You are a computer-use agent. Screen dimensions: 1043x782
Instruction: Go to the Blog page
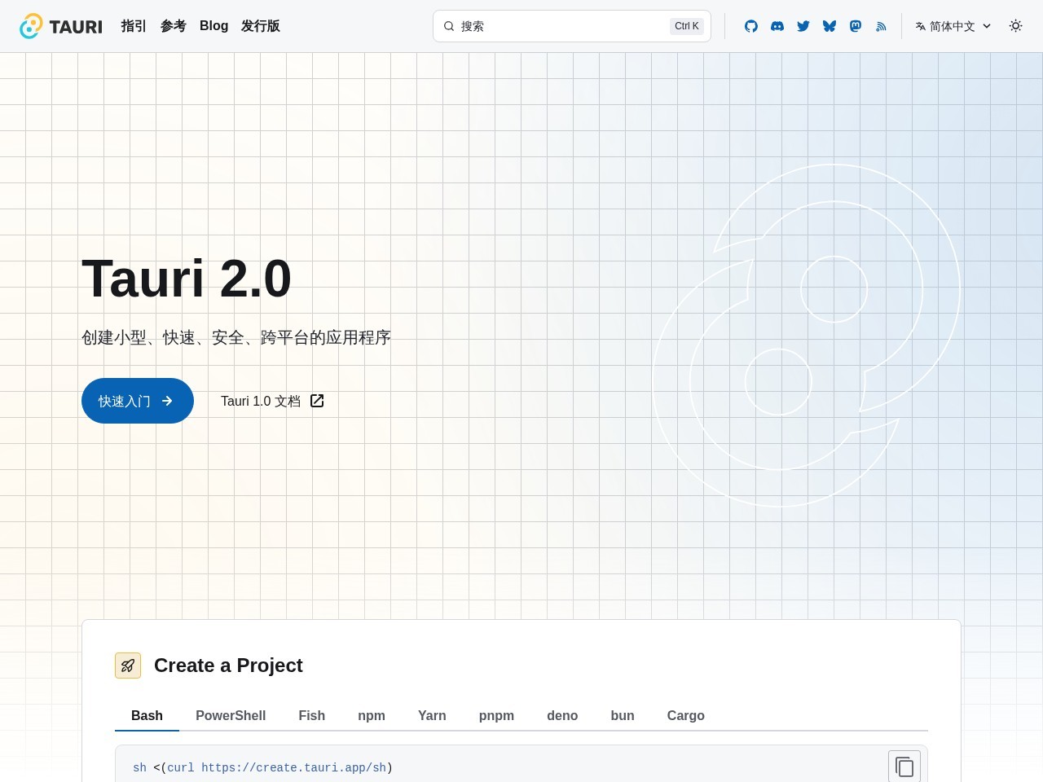tap(213, 26)
